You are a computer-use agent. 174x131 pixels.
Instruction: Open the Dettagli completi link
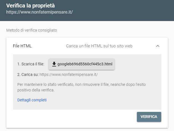coord(32,100)
